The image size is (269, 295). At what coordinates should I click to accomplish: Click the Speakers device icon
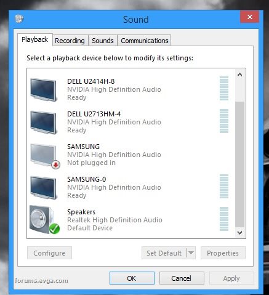coord(44,220)
